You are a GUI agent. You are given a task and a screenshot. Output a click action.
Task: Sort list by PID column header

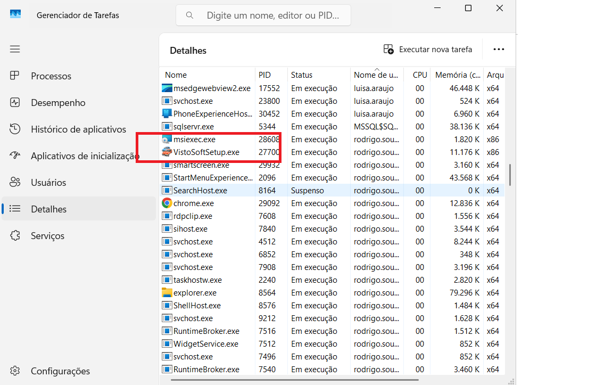pyautogui.click(x=264, y=75)
